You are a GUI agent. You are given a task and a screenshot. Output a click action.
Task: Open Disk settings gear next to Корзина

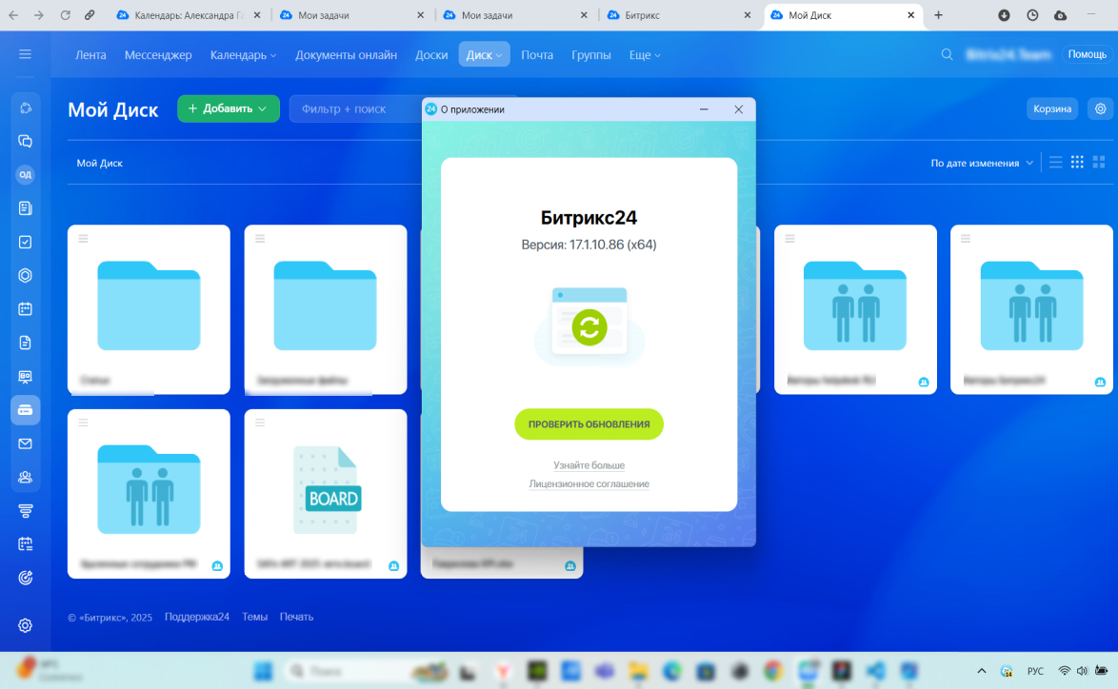pyautogui.click(x=1100, y=108)
